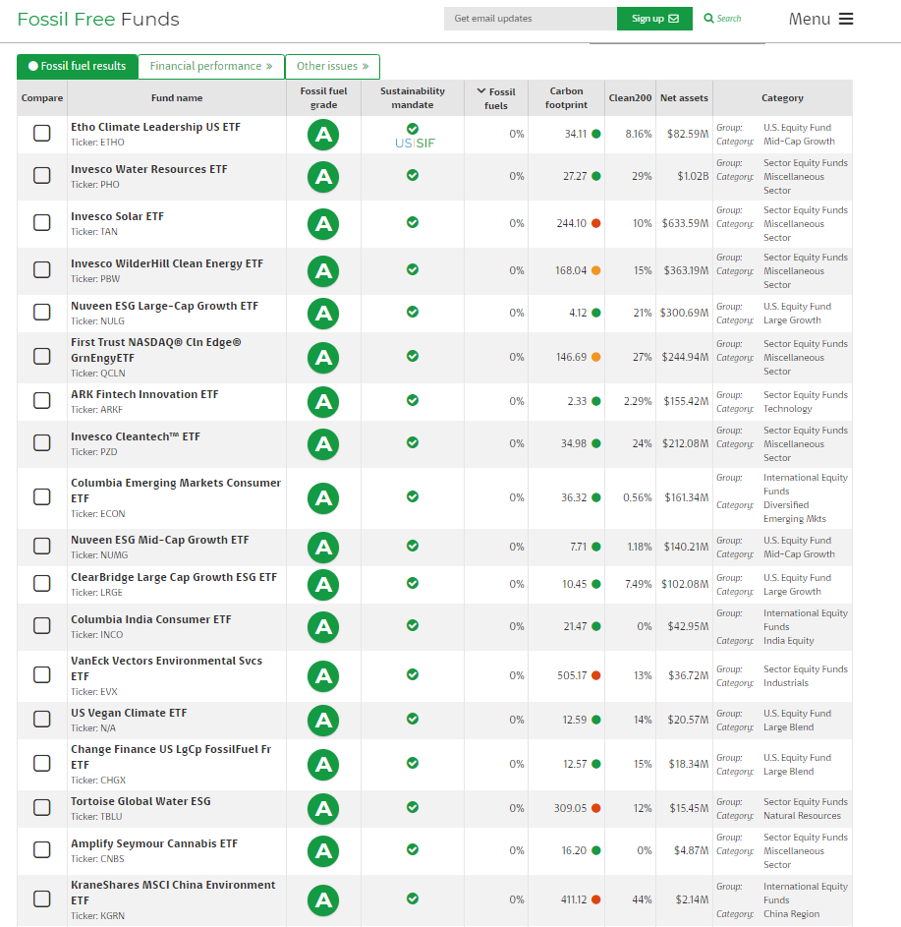Open Nuveen ESG Mid-Cap Growth ETF link
The height and width of the screenshot is (927, 901).
pyautogui.click(x=159, y=540)
